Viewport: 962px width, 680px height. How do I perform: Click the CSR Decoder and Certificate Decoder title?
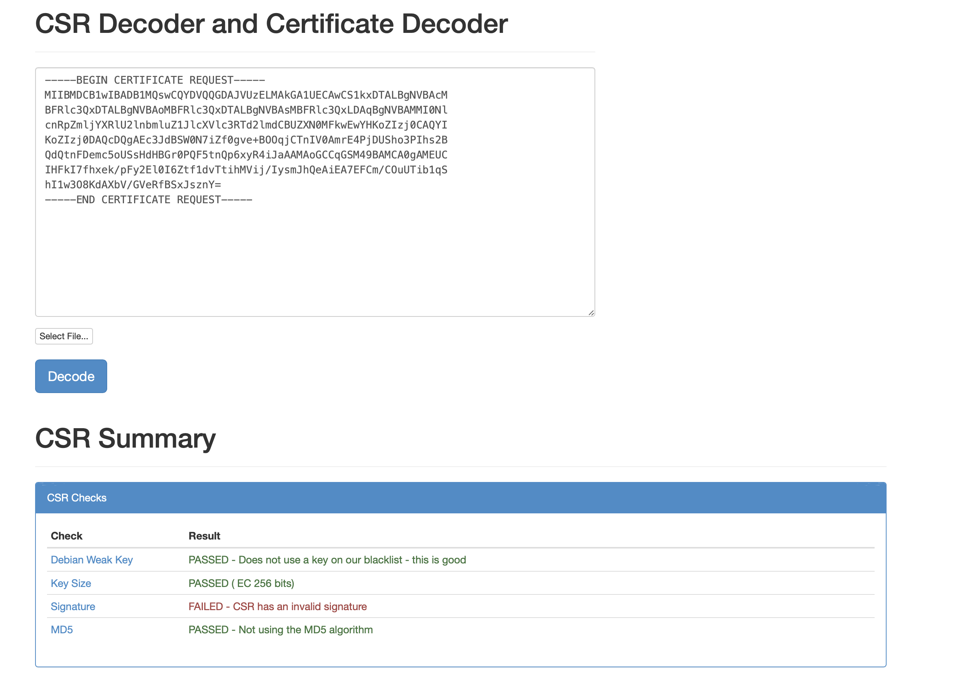271,24
